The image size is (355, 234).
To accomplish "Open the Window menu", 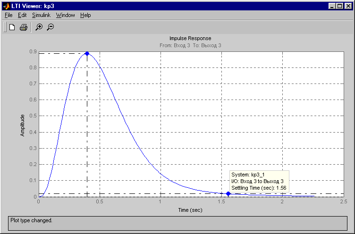I will click(x=66, y=15).
